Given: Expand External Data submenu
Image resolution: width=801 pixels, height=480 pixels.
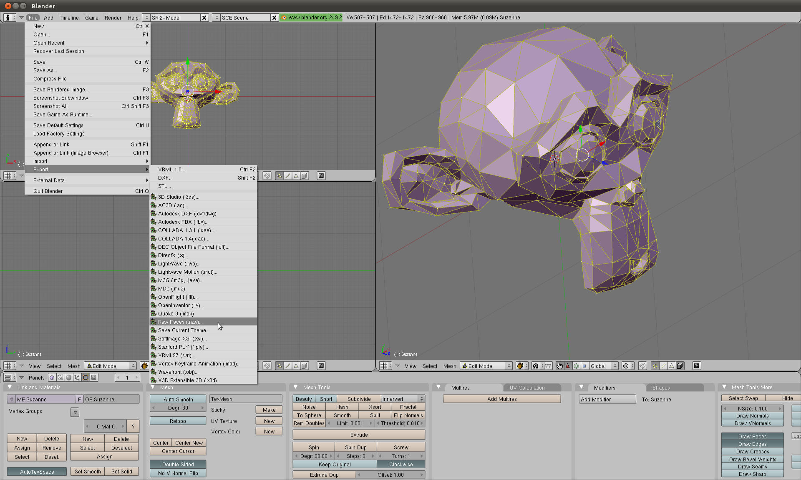Looking at the screenshot, I should pos(88,180).
